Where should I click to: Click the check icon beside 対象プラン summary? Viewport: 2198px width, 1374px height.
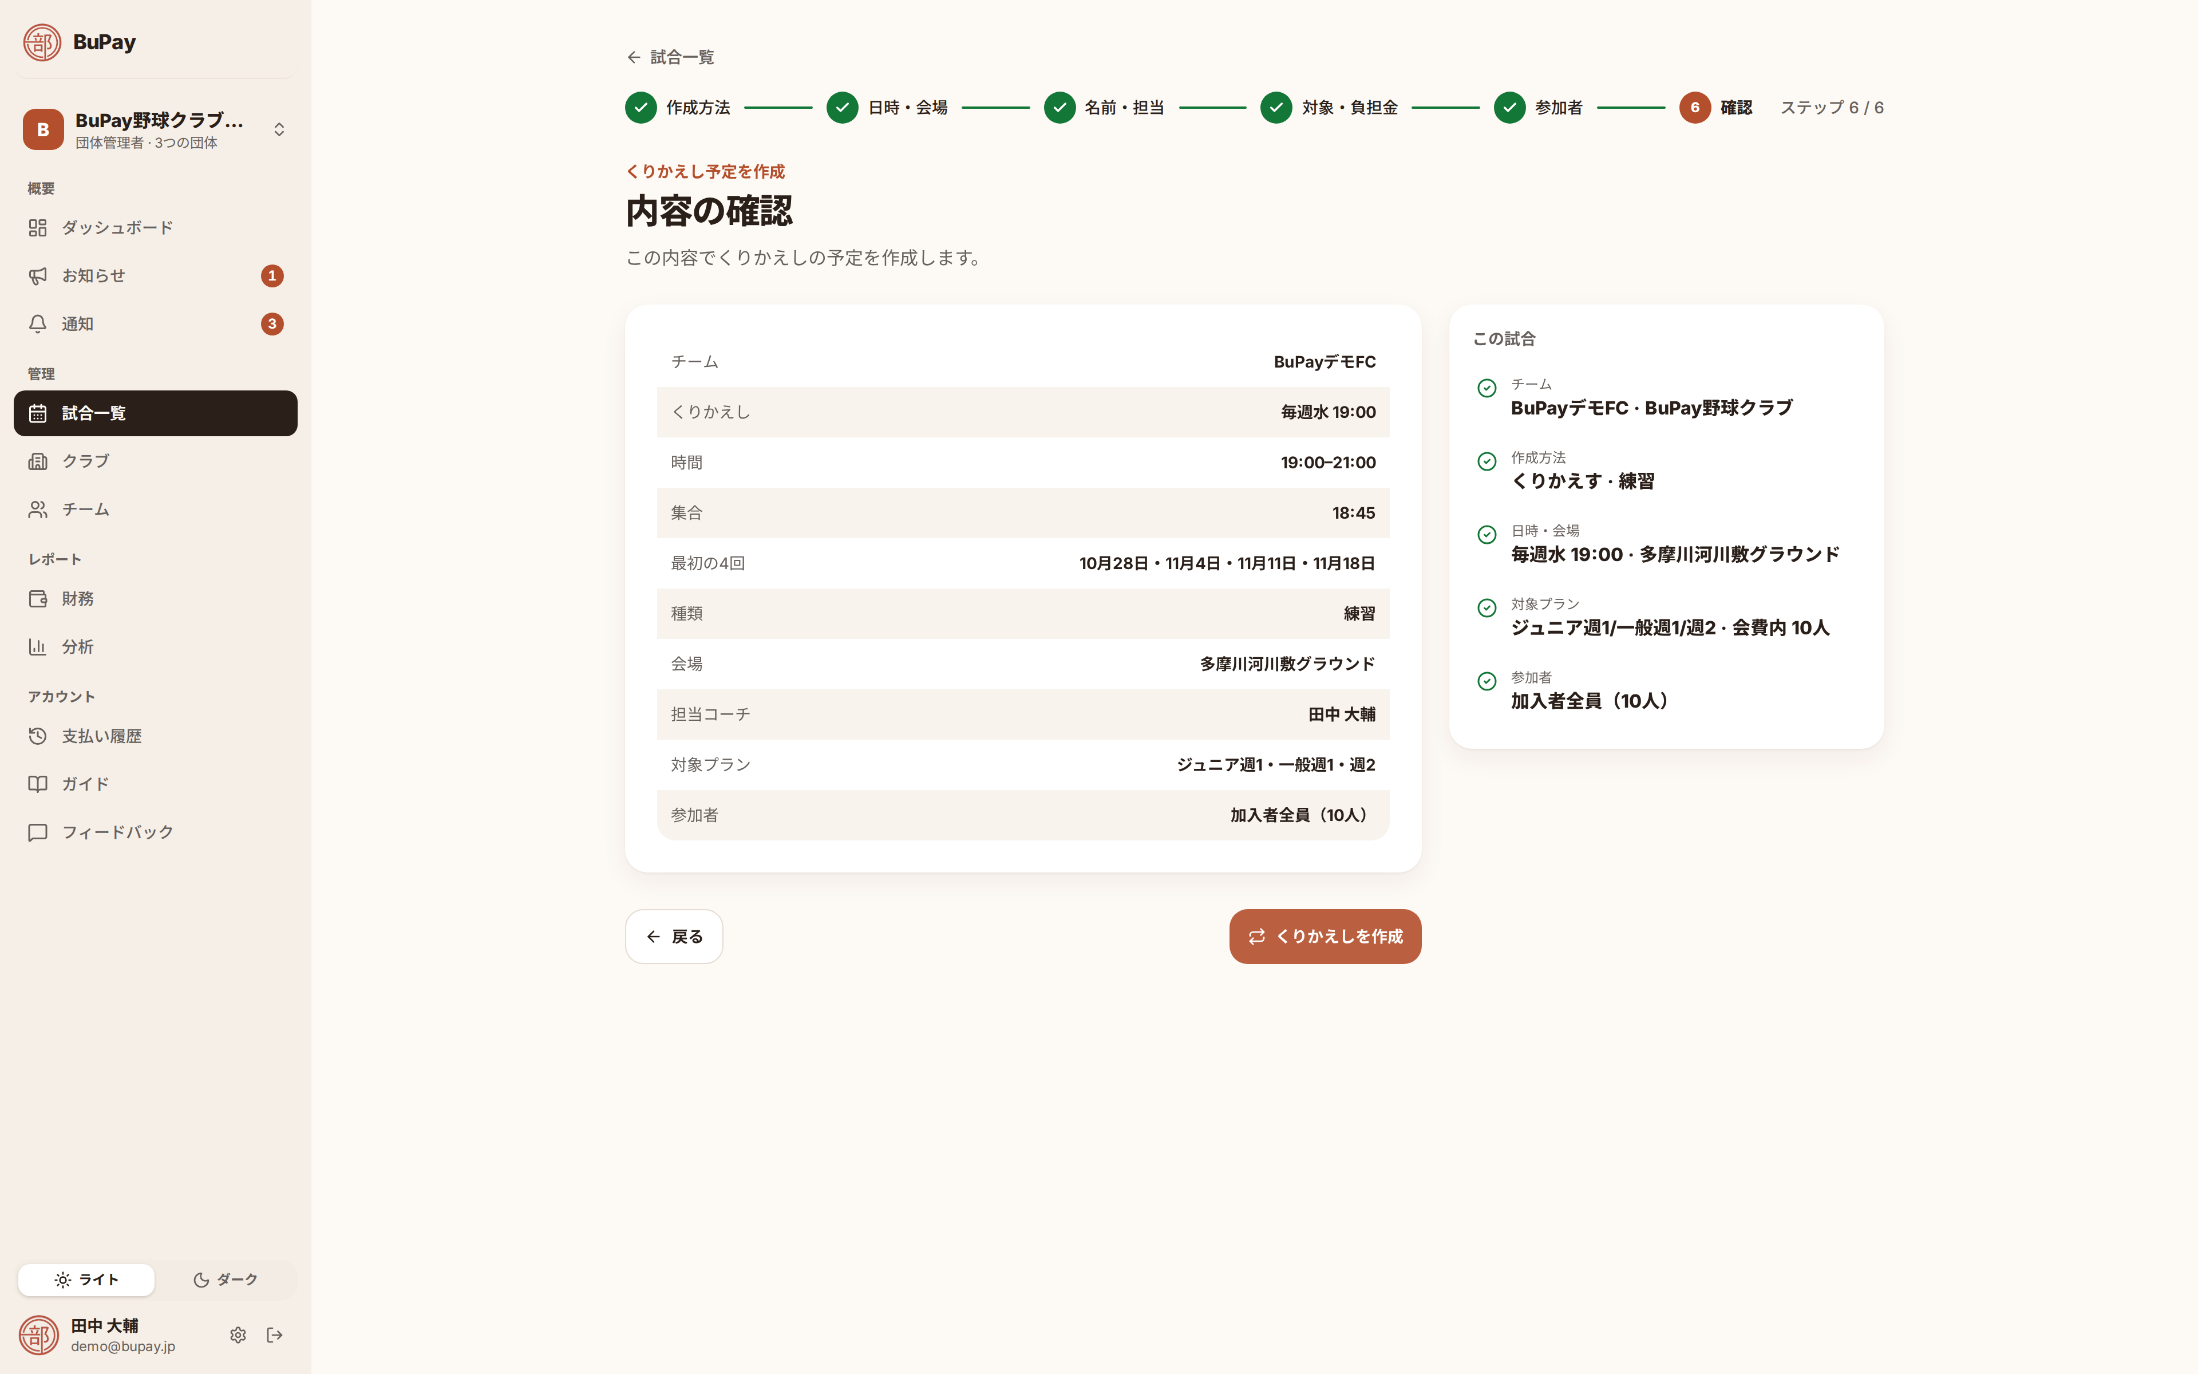(1487, 608)
